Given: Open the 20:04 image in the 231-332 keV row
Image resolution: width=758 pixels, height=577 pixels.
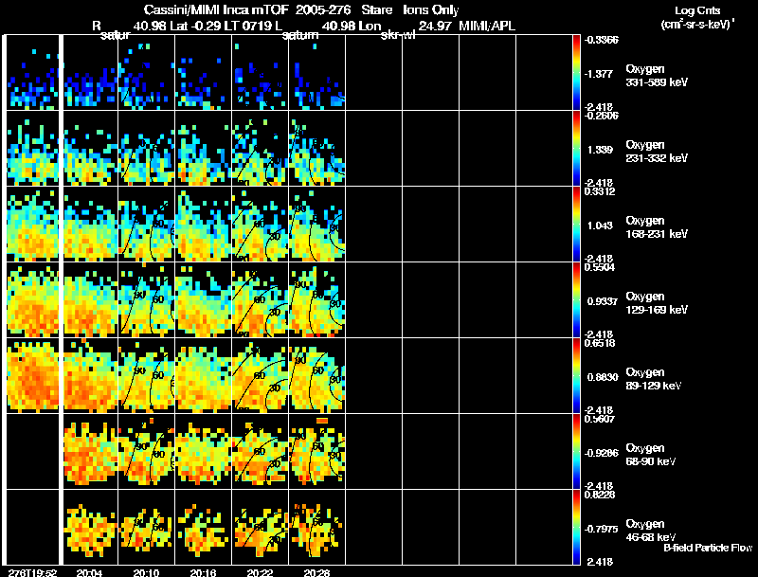Looking at the screenshot, I should point(90,149).
